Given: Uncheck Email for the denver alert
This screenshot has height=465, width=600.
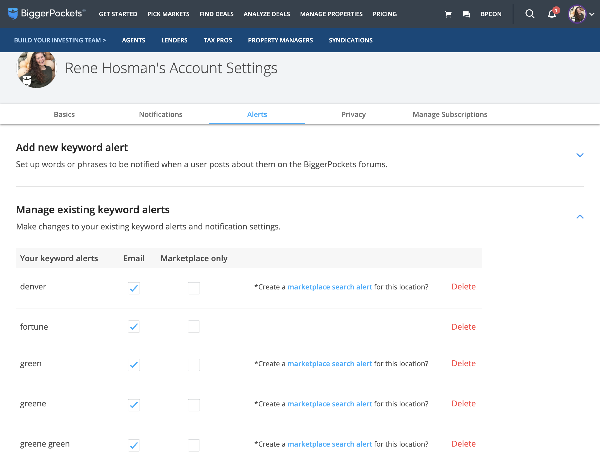Looking at the screenshot, I should tap(134, 288).
